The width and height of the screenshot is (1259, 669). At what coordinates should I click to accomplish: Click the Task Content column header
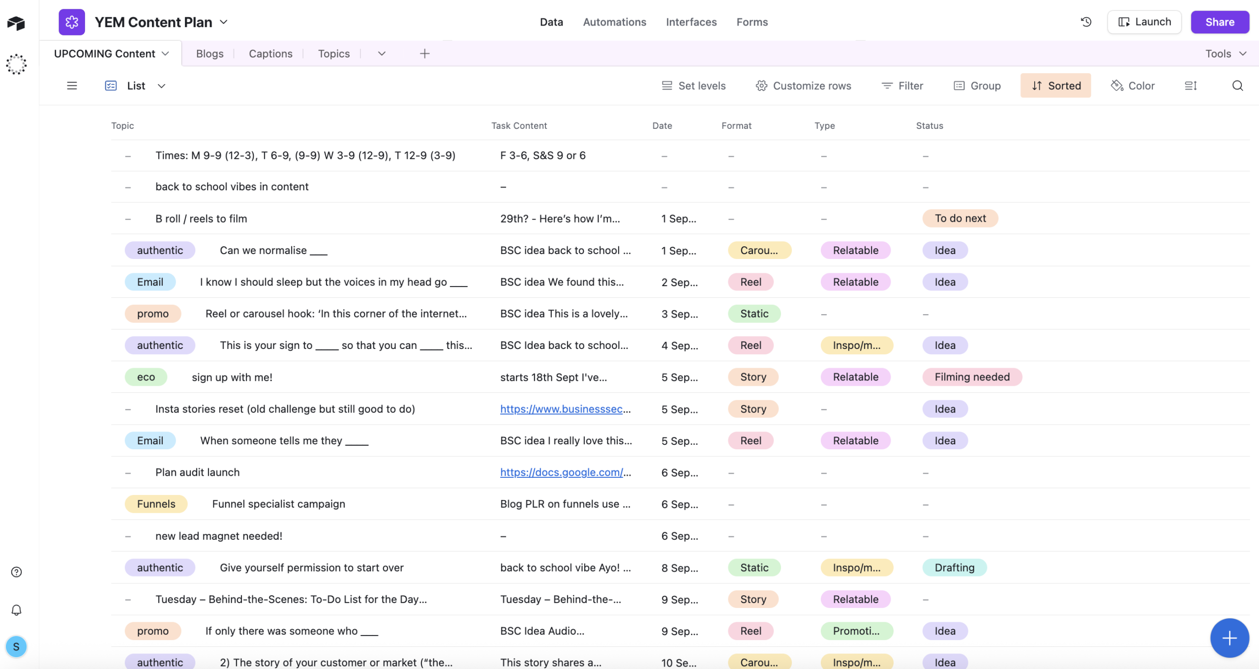[519, 126]
